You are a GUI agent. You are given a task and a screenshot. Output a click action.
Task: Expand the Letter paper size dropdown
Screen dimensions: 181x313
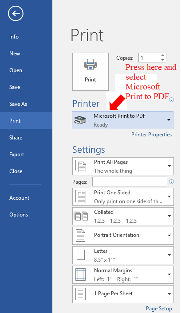[169, 255]
